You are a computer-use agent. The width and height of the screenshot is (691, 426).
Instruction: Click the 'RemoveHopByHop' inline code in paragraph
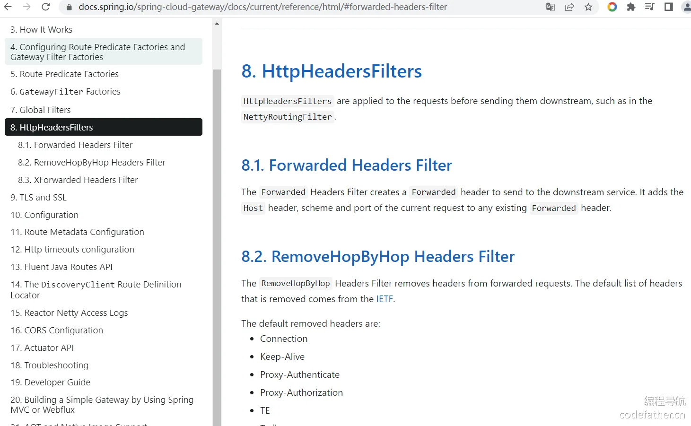(x=296, y=283)
